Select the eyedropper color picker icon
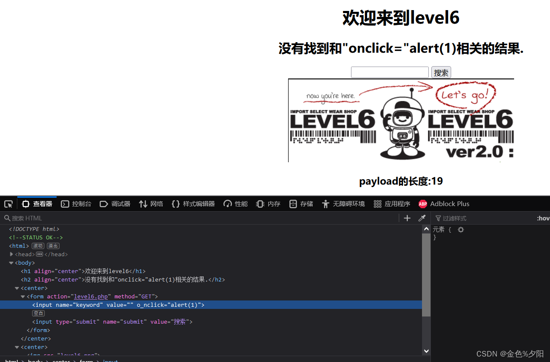The image size is (550, 362). tap(422, 218)
